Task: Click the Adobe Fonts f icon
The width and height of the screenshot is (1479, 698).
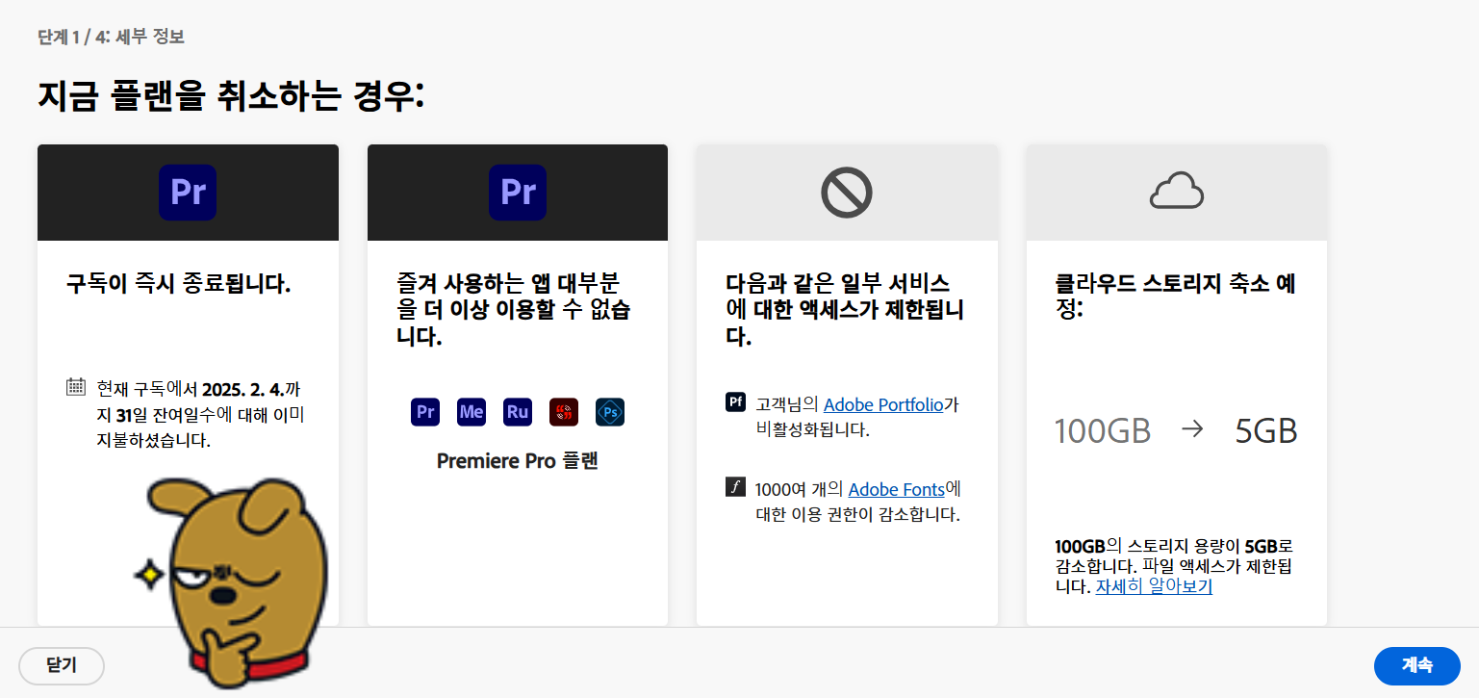Action: coord(735,487)
